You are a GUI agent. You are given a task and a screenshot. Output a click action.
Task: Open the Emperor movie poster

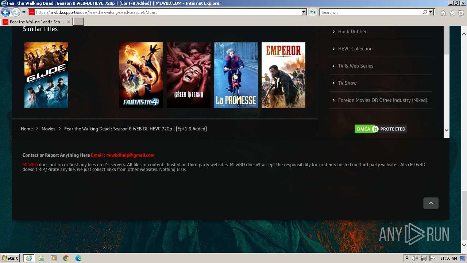pyautogui.click(x=283, y=75)
